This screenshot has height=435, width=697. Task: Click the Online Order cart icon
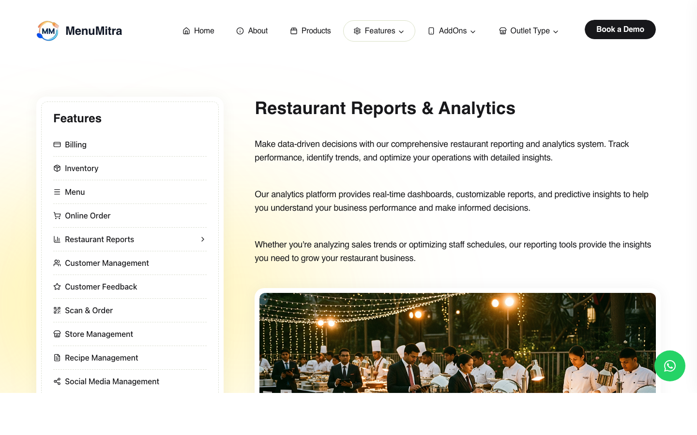pyautogui.click(x=57, y=216)
